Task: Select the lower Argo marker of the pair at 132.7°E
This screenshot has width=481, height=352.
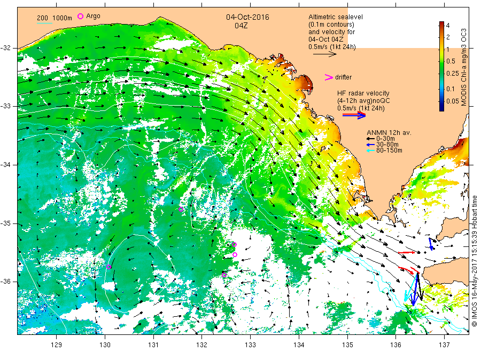Action: (x=235, y=254)
